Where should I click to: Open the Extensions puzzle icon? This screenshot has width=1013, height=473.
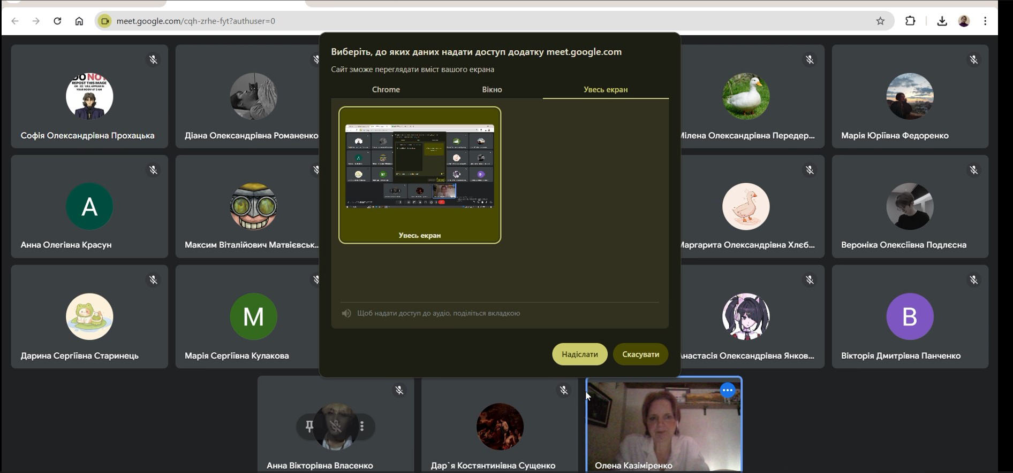(x=910, y=21)
